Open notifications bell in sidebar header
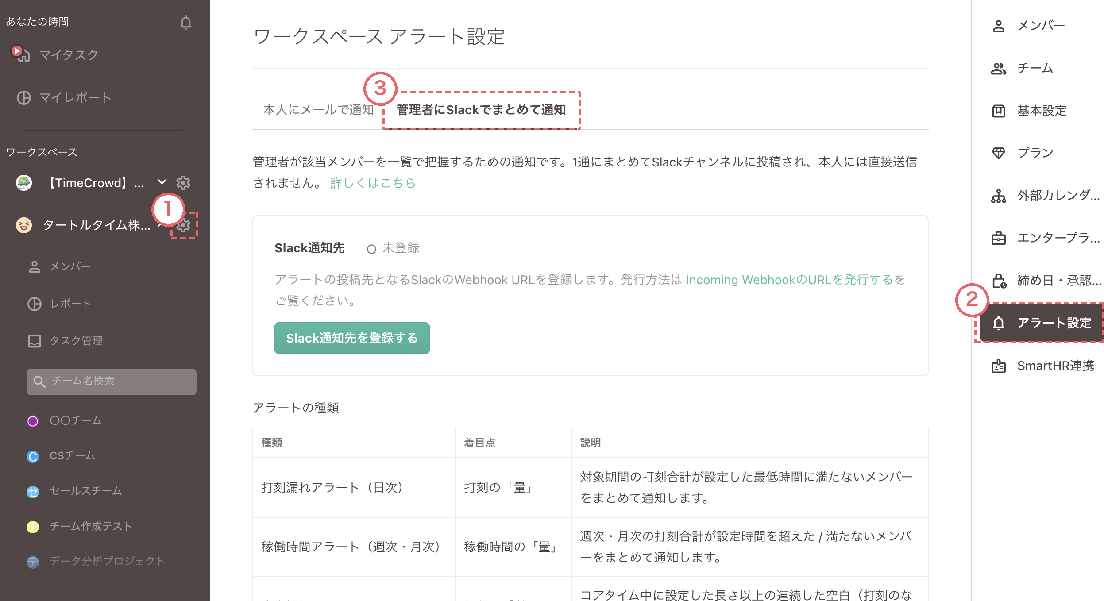The height and width of the screenshot is (601, 1104). (x=186, y=22)
